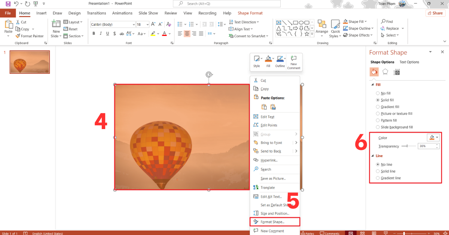449x235 pixels.
Task: Switch to the Shape Format ribbon tab
Action: [250, 13]
